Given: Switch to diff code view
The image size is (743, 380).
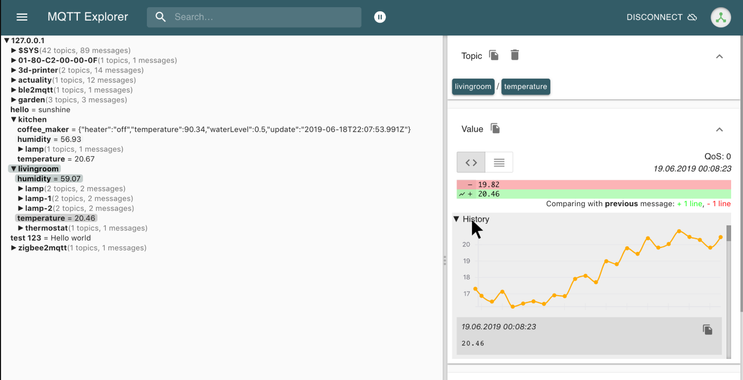Looking at the screenshot, I should pyautogui.click(x=471, y=162).
